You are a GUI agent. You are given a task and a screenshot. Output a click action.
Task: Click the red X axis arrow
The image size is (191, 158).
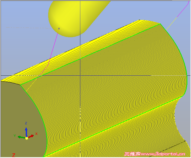click(31, 136)
